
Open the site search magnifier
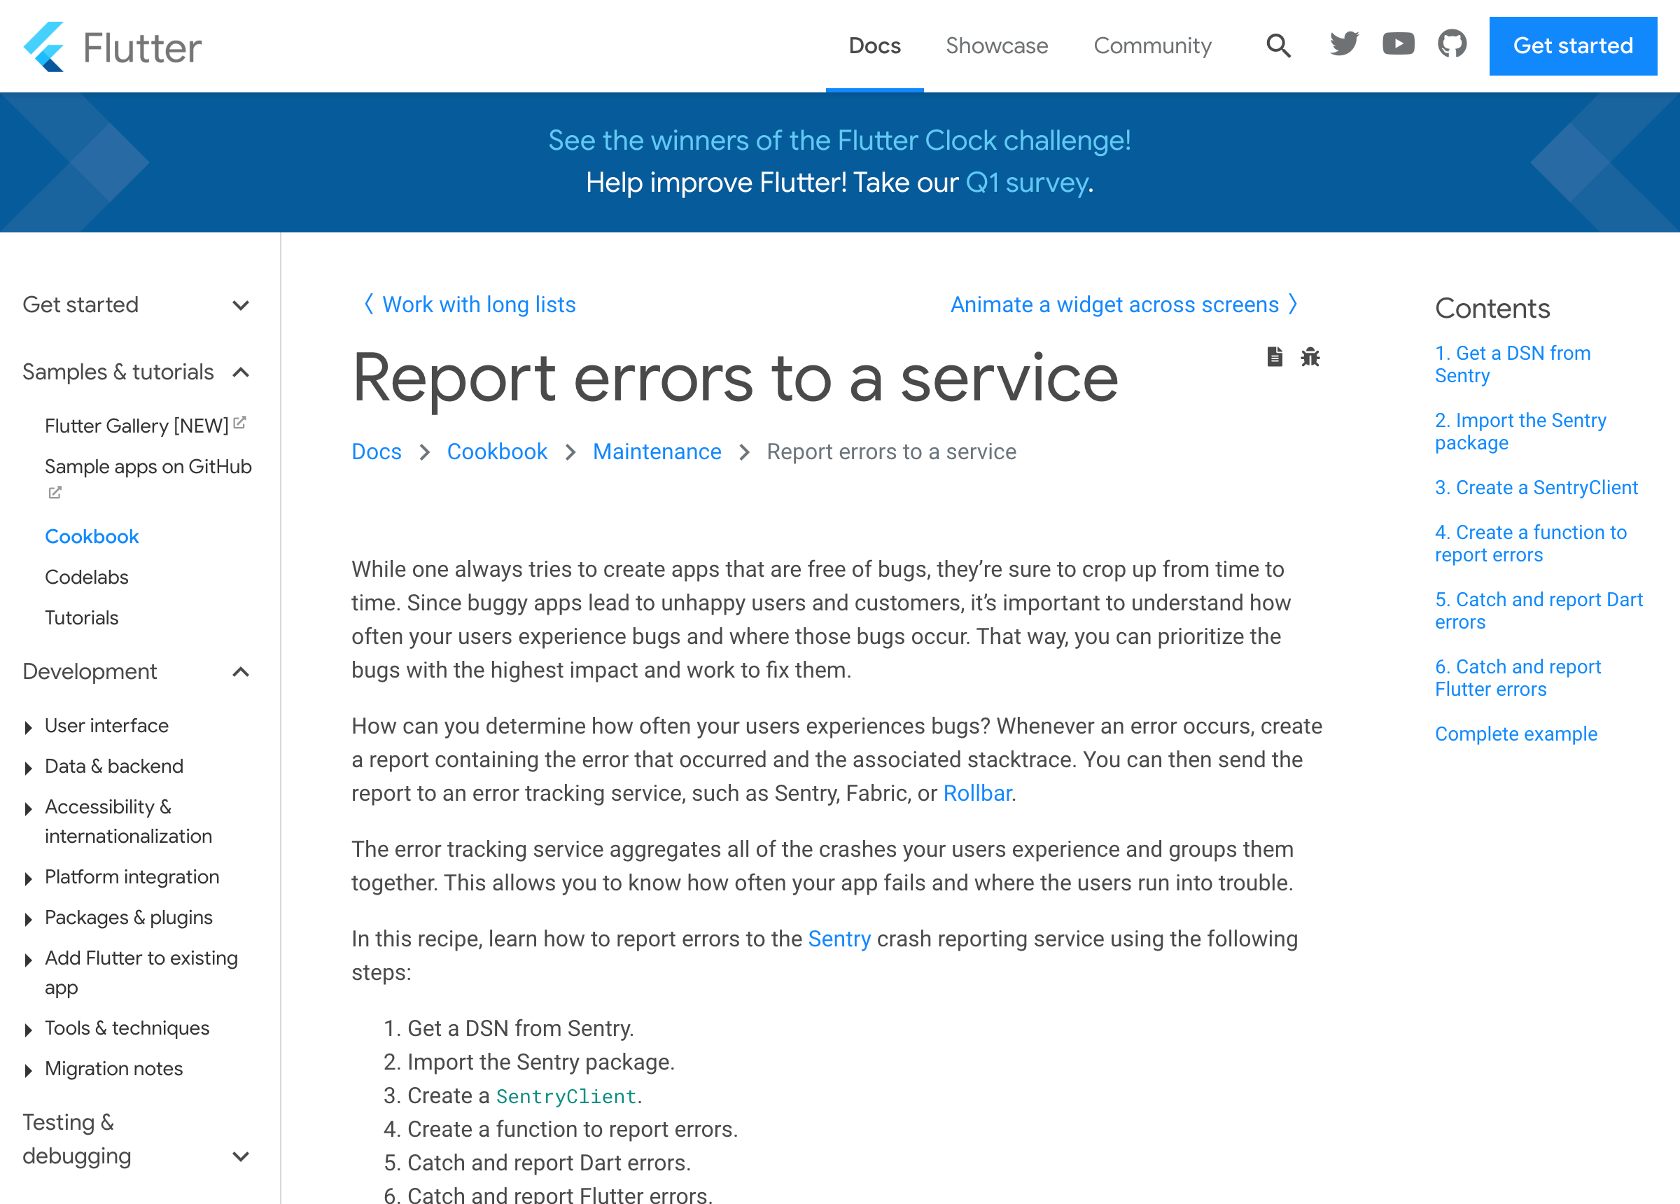pos(1277,46)
